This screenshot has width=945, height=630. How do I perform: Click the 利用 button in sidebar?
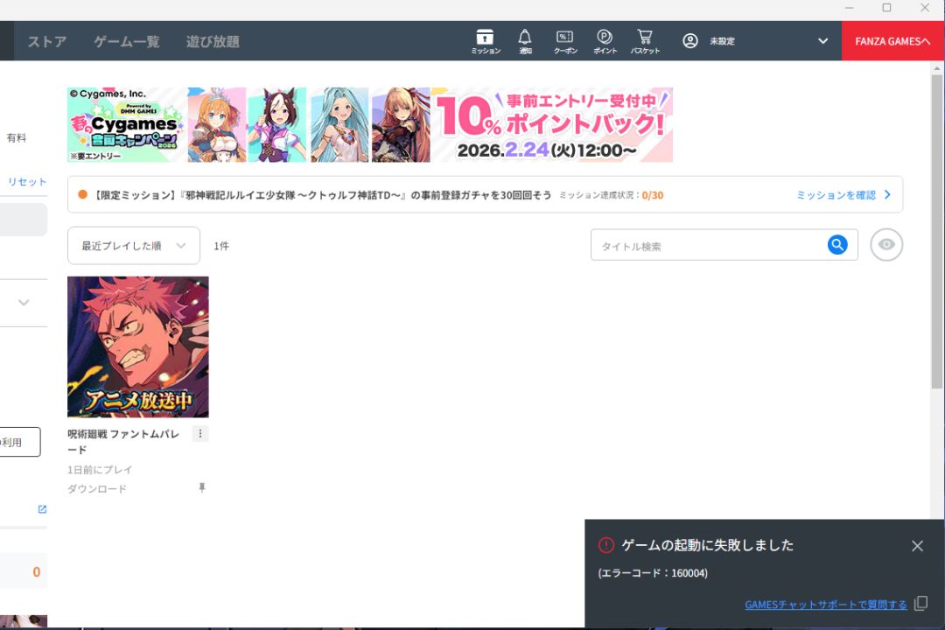point(20,442)
